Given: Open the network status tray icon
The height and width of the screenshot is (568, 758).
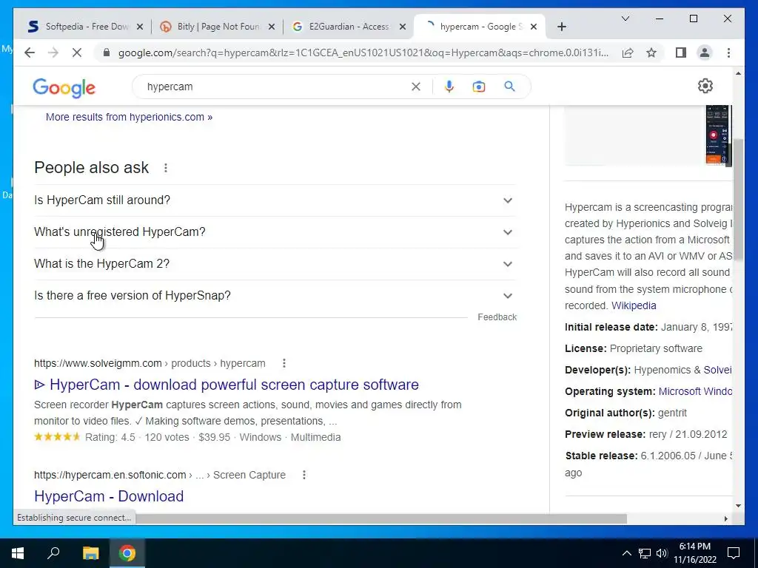Looking at the screenshot, I should (x=645, y=553).
